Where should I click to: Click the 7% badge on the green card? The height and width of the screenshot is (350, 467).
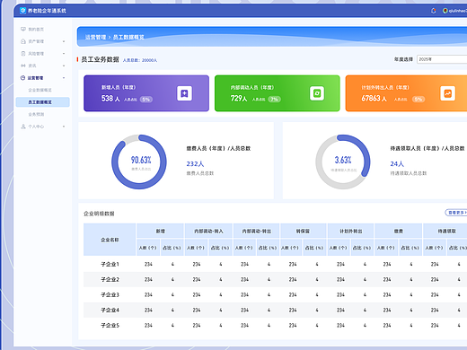coord(274,100)
